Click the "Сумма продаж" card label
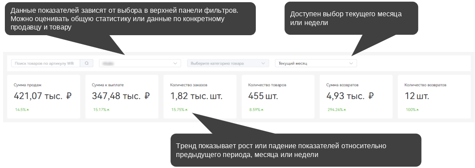 (28, 85)
